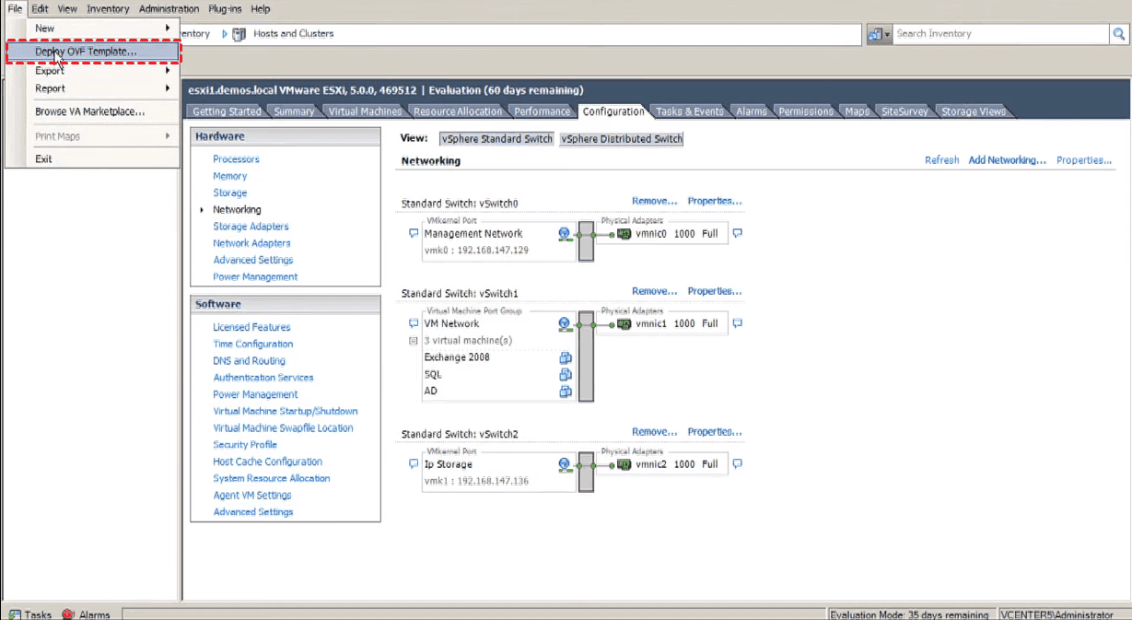The height and width of the screenshot is (620, 1132).
Task: Switch to the Summary tab
Action: [294, 111]
